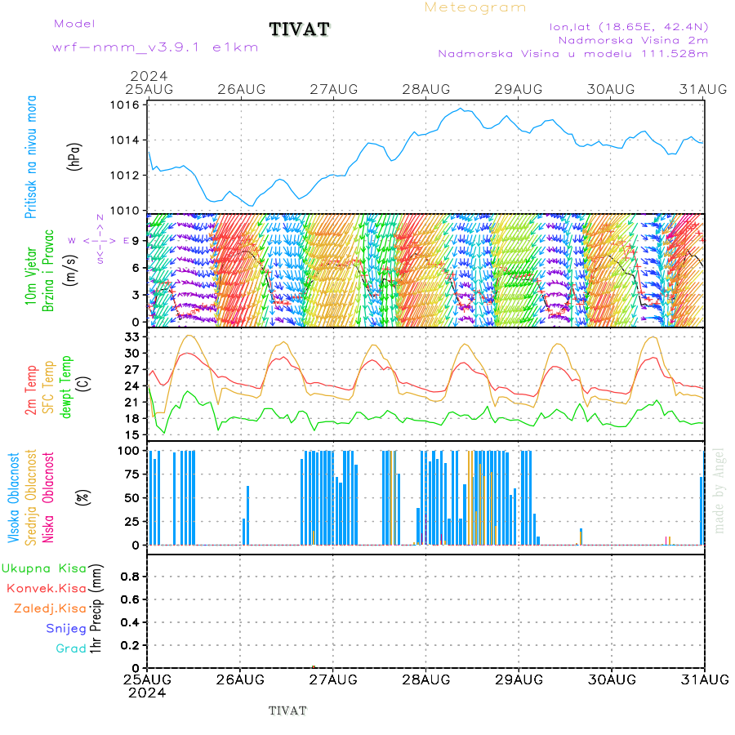The height and width of the screenshot is (735, 735).
Task: Select the "(C)" temperature unit label
Action: click(84, 385)
